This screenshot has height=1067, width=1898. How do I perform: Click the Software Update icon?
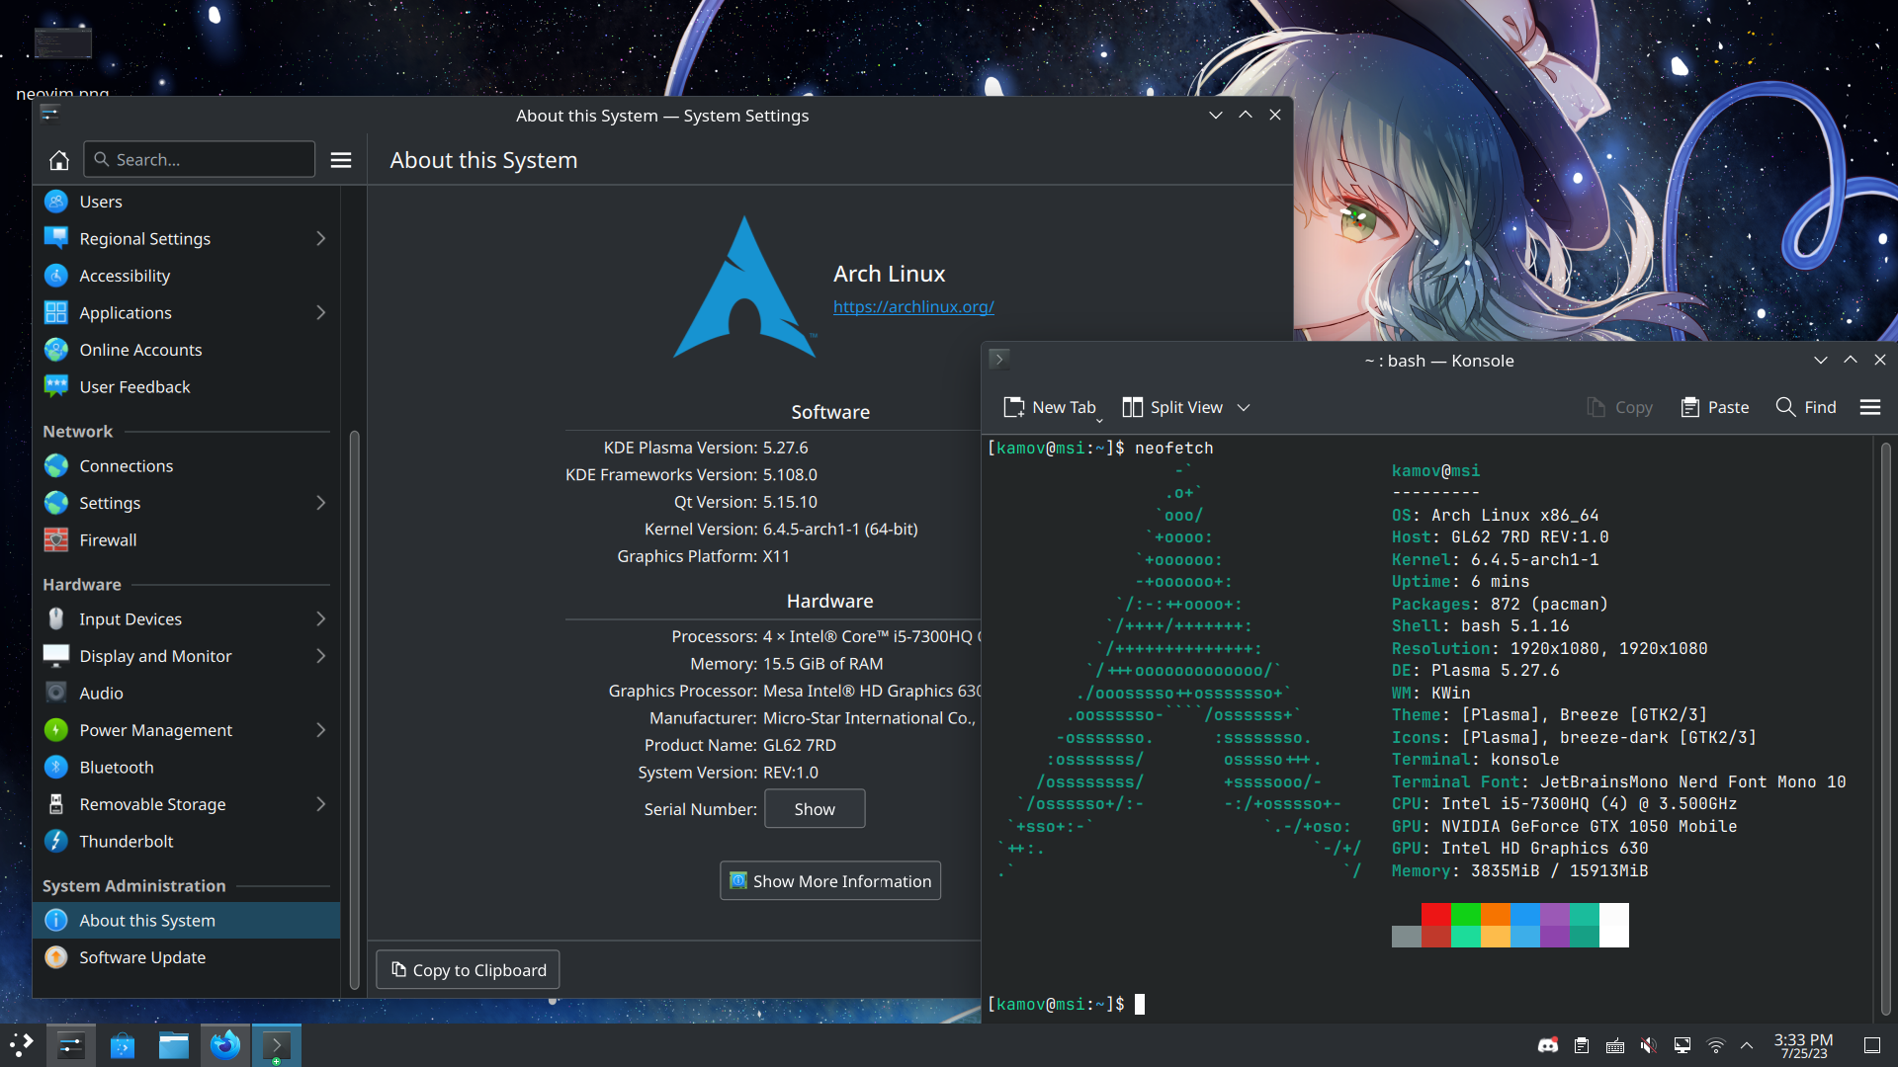pyautogui.click(x=56, y=957)
